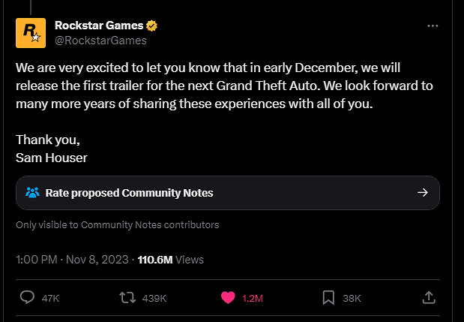Toggle the bookmark icon
This screenshot has height=322, width=464.
(328, 298)
